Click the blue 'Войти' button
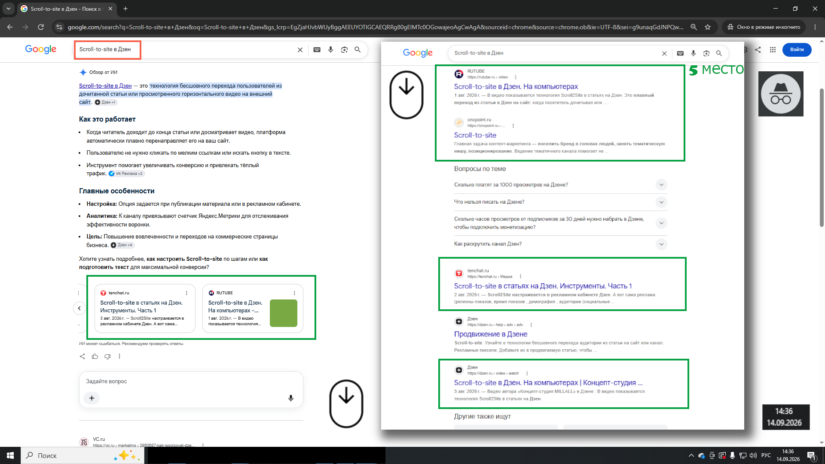The height and width of the screenshot is (464, 825). [797, 50]
